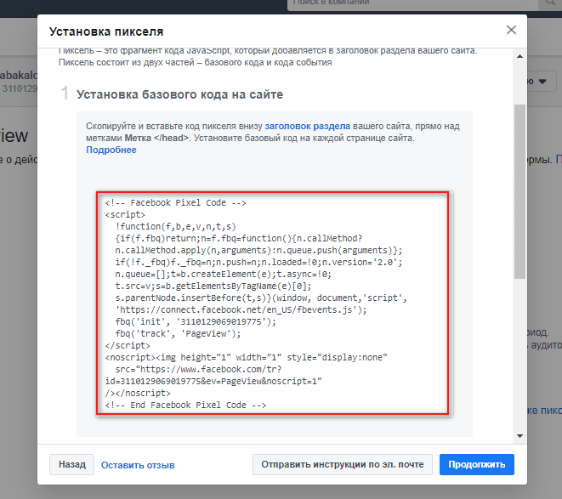This screenshot has width=562, height=499.
Task: Open the заголовок раздела link
Action: [307, 126]
